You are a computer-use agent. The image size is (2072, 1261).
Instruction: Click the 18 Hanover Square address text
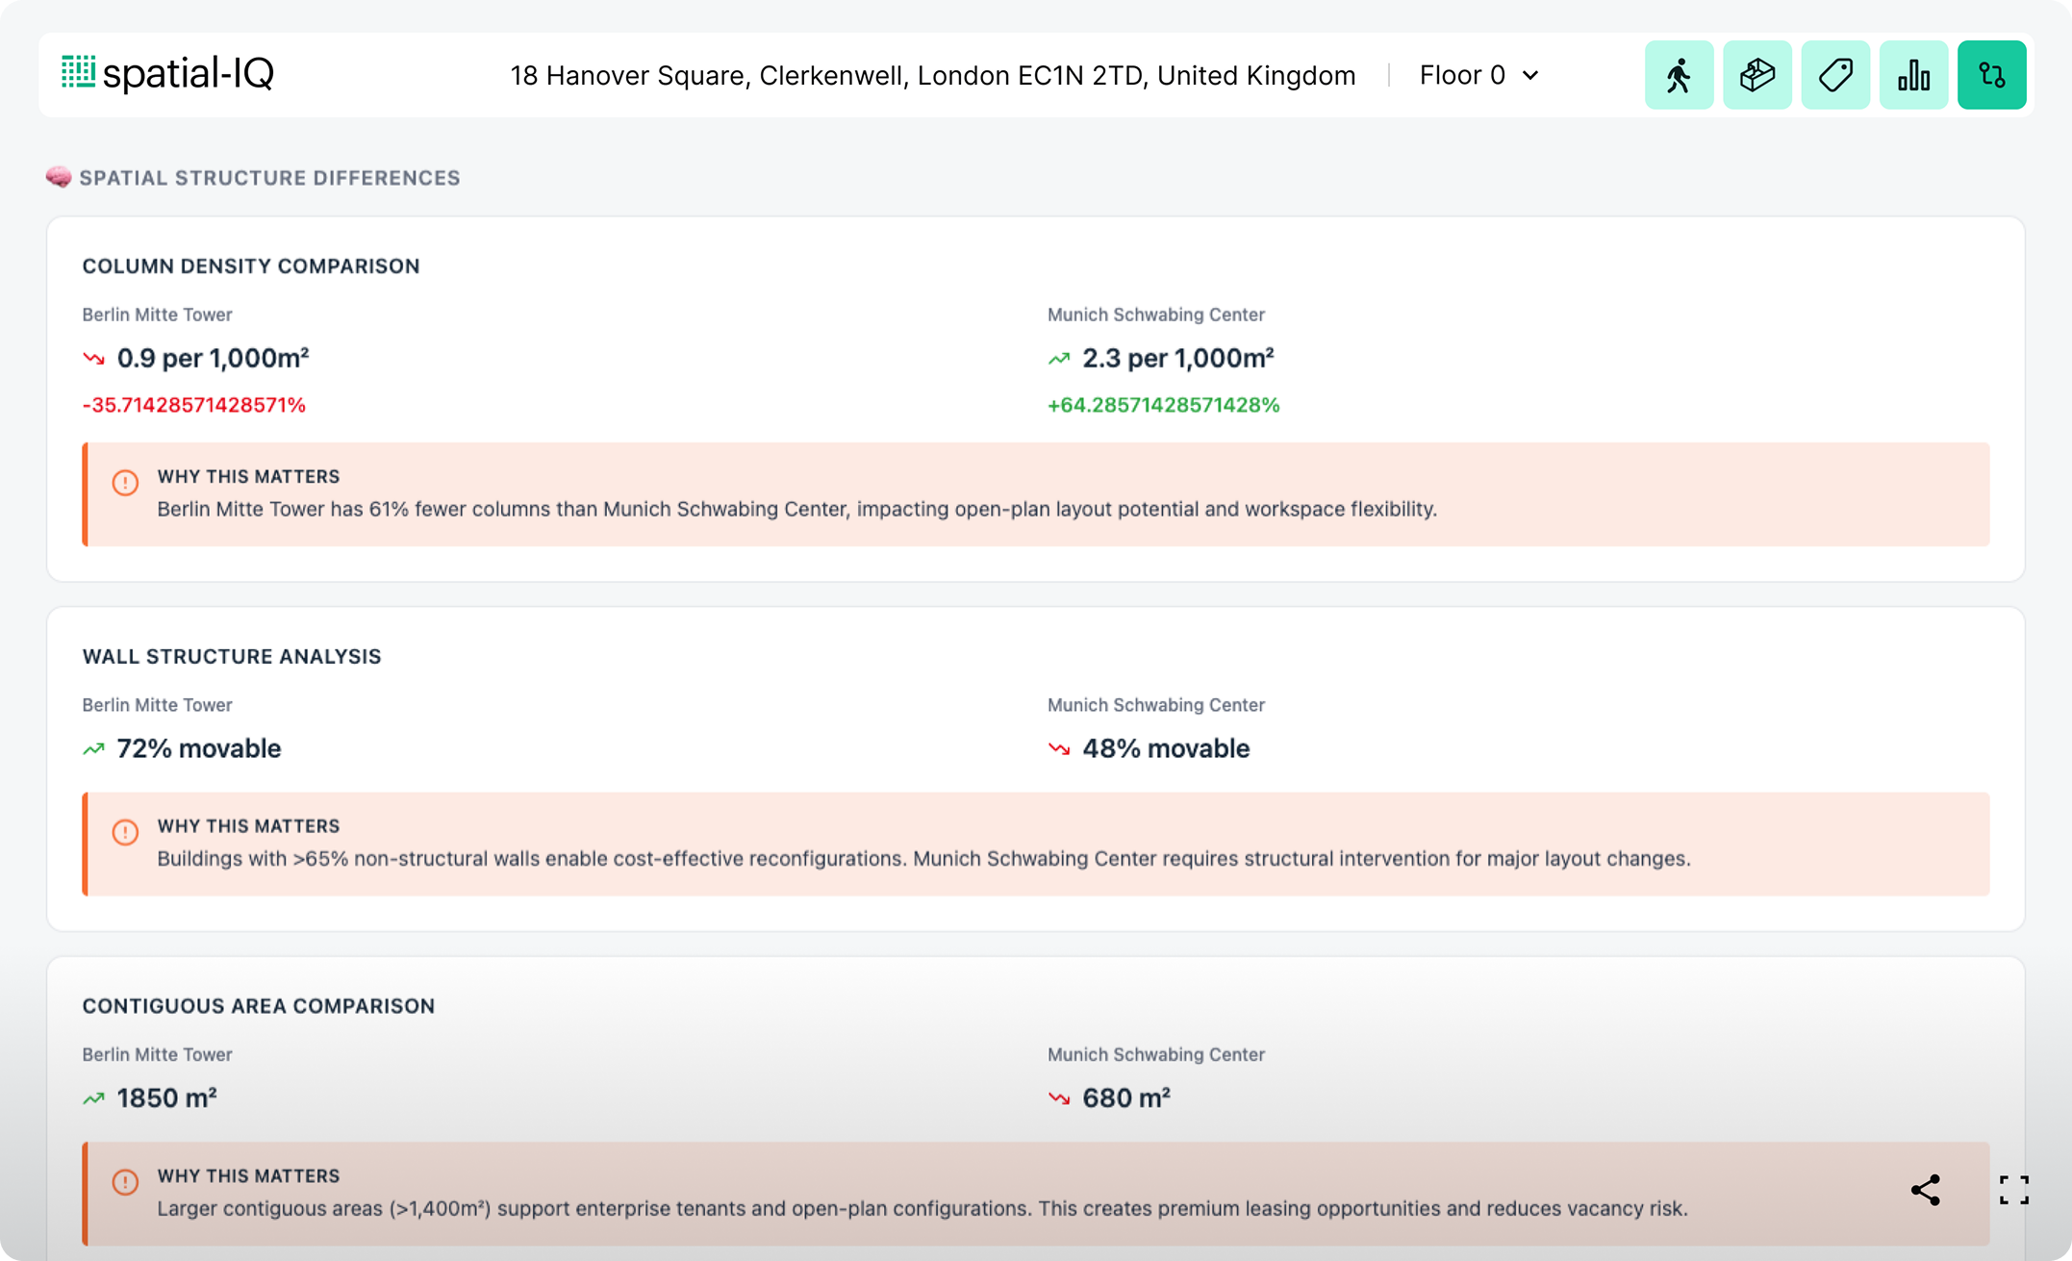tap(932, 75)
